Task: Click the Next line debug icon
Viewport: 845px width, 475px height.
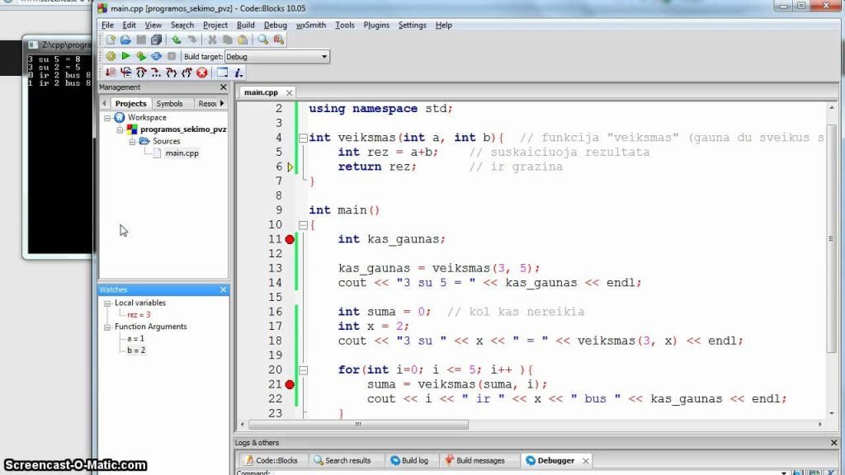Action: tap(141, 73)
